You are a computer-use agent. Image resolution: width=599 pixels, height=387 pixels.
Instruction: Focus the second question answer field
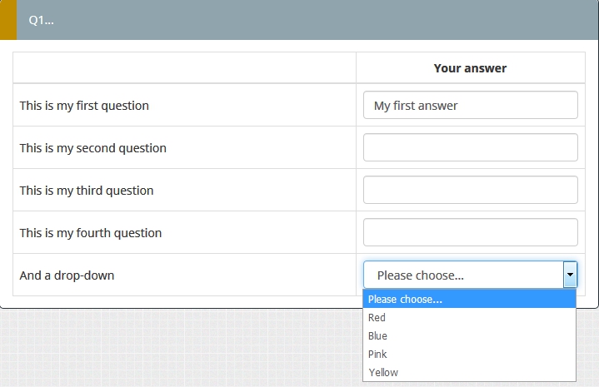pyautogui.click(x=470, y=147)
